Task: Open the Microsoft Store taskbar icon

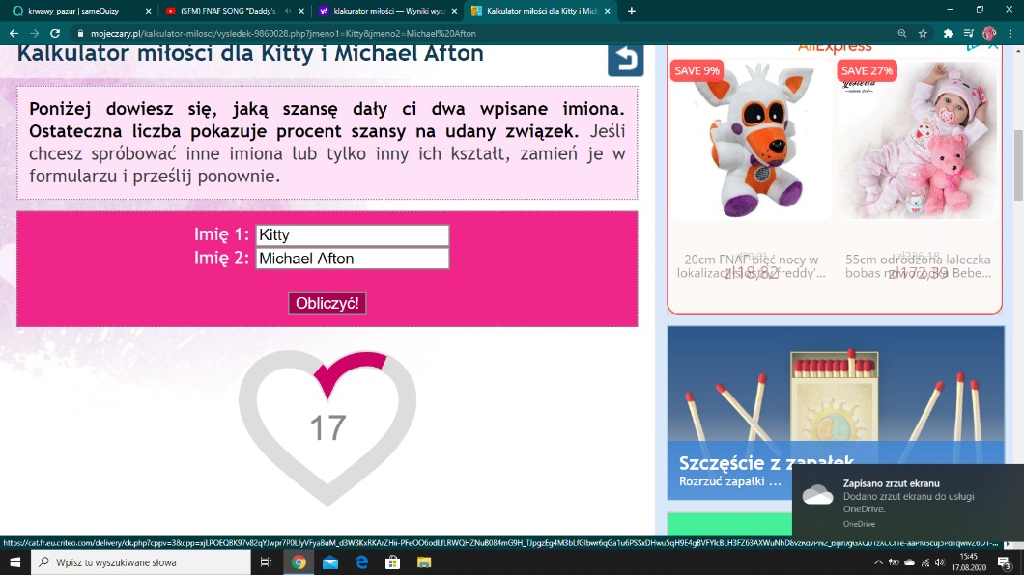Action: click(x=392, y=562)
